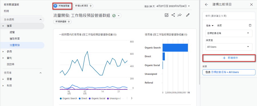Delete the condition with trash icon
This screenshot has height=106, width=257.
tap(250, 25)
